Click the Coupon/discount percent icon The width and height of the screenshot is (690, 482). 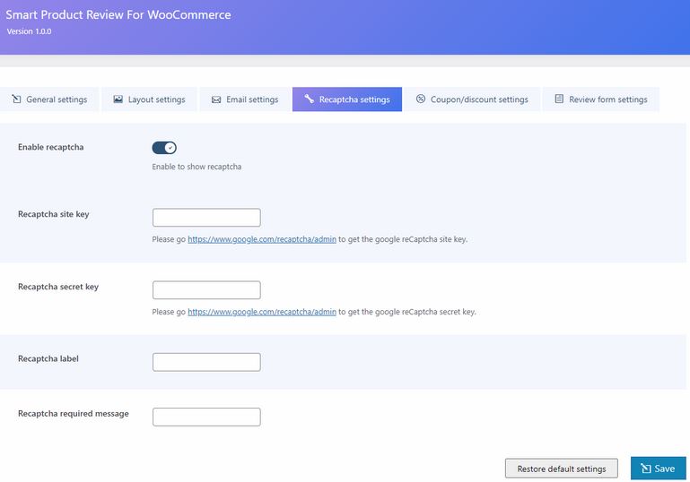coord(421,99)
